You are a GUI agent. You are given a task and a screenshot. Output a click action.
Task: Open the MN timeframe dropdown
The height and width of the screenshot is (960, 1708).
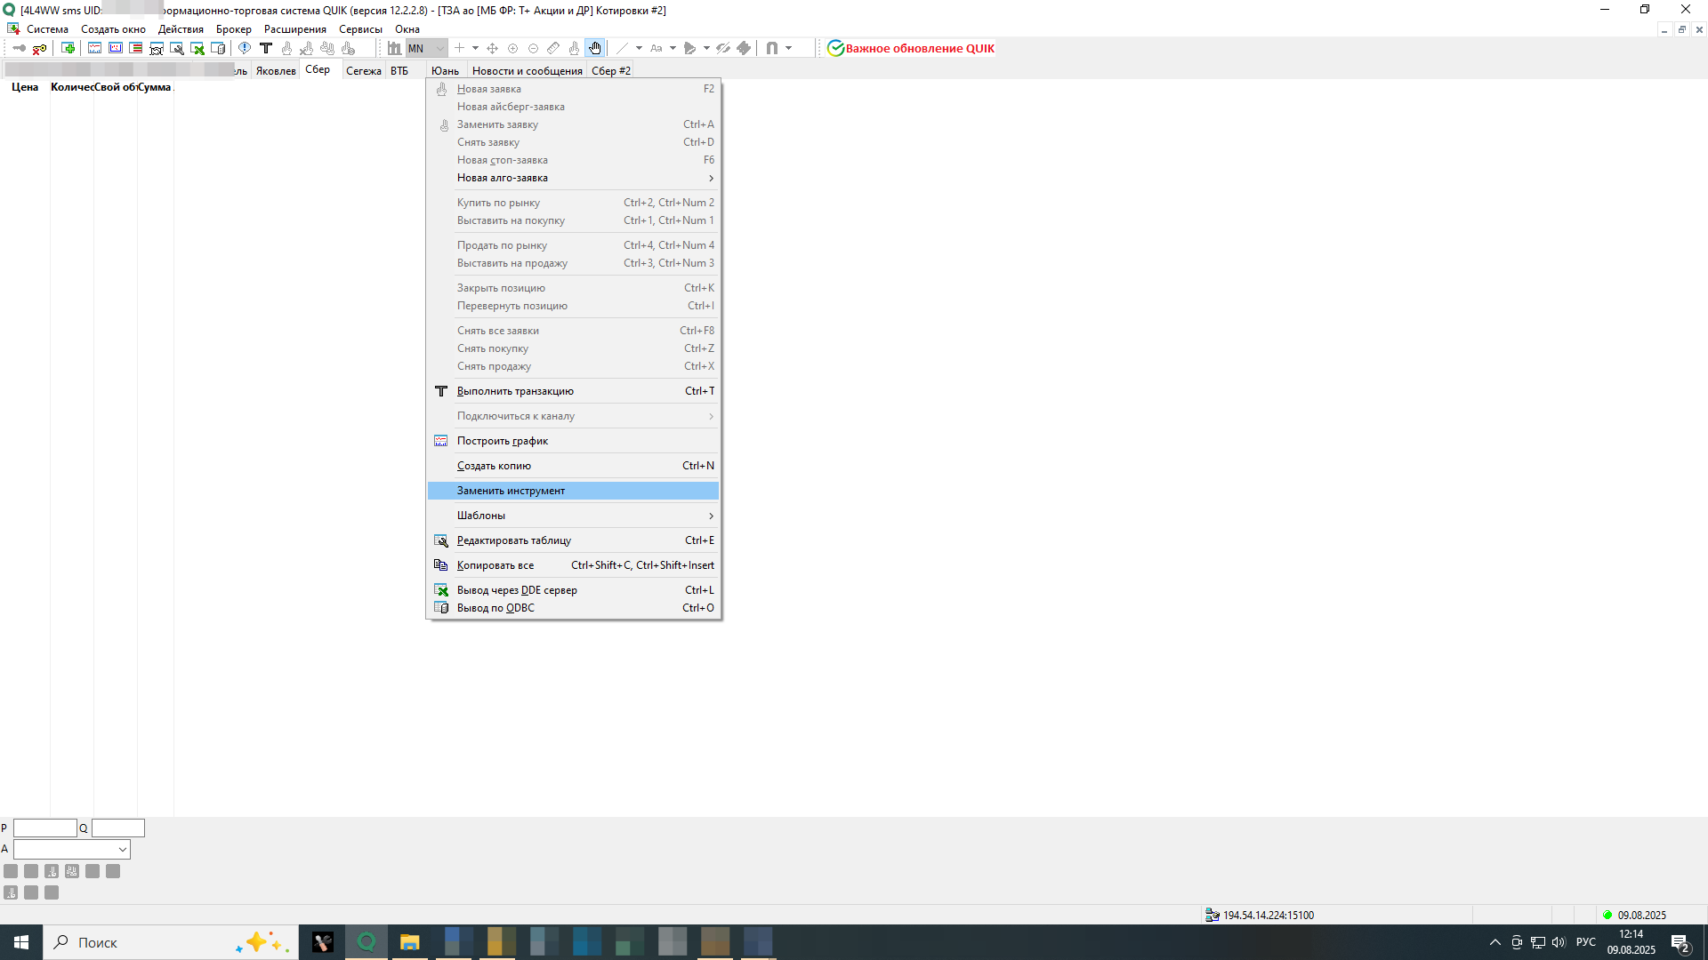(x=439, y=48)
